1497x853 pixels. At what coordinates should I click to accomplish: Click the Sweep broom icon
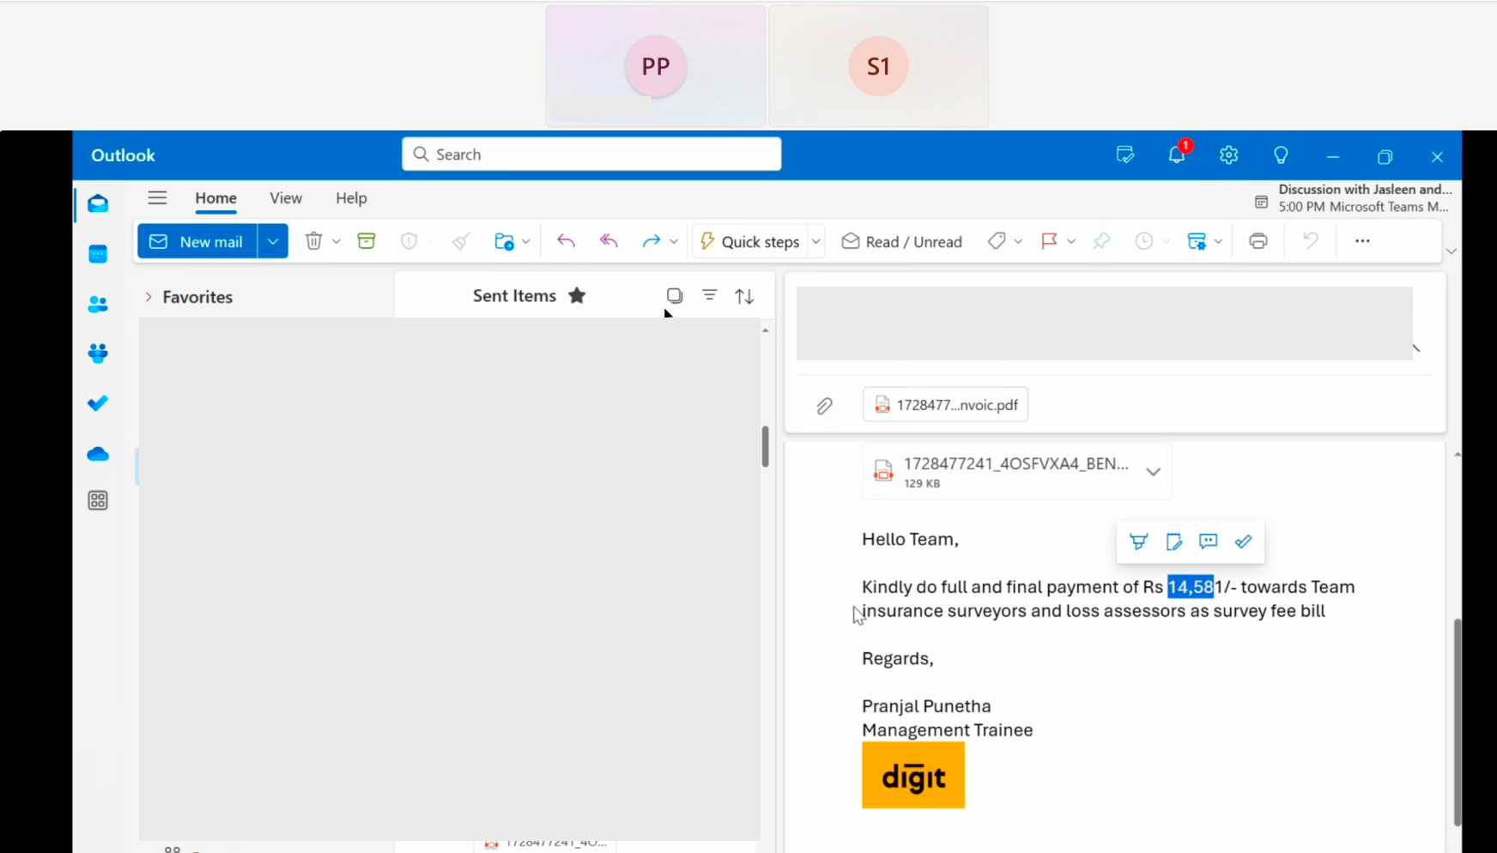pos(461,241)
